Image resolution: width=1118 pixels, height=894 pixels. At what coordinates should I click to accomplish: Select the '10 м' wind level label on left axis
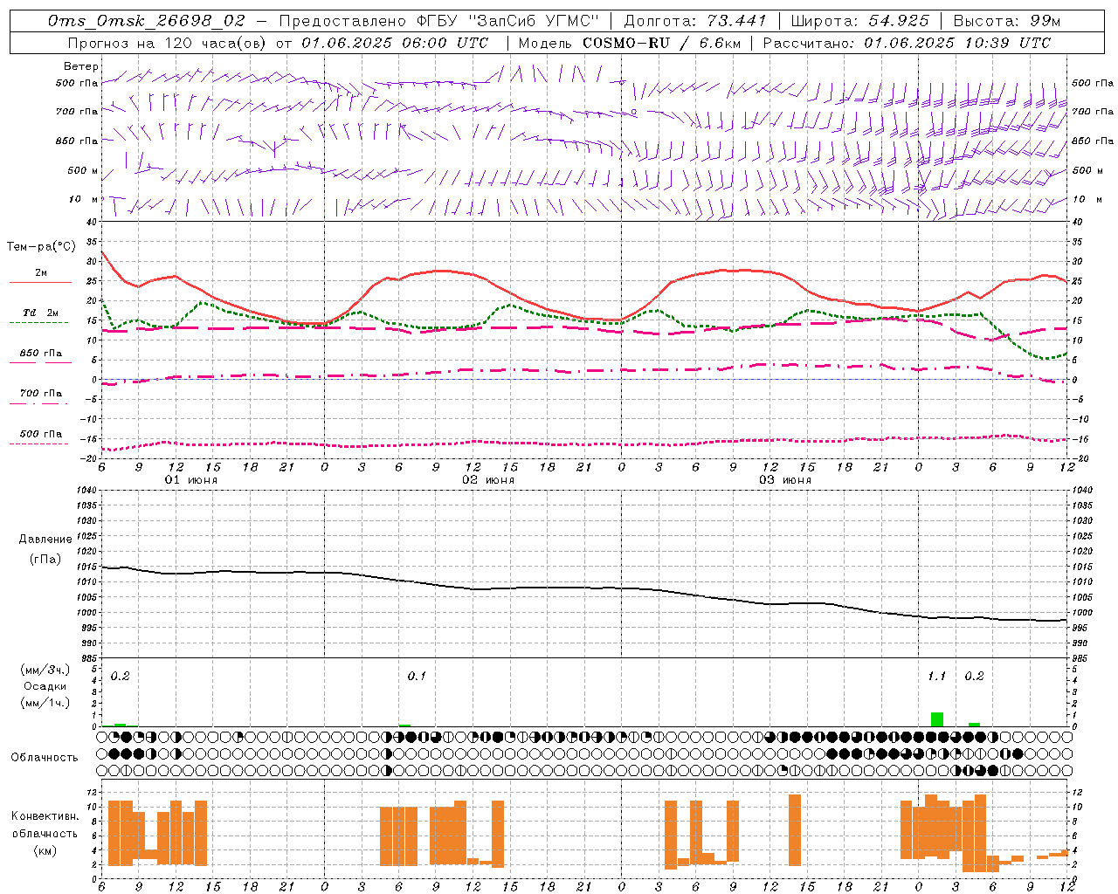point(84,199)
